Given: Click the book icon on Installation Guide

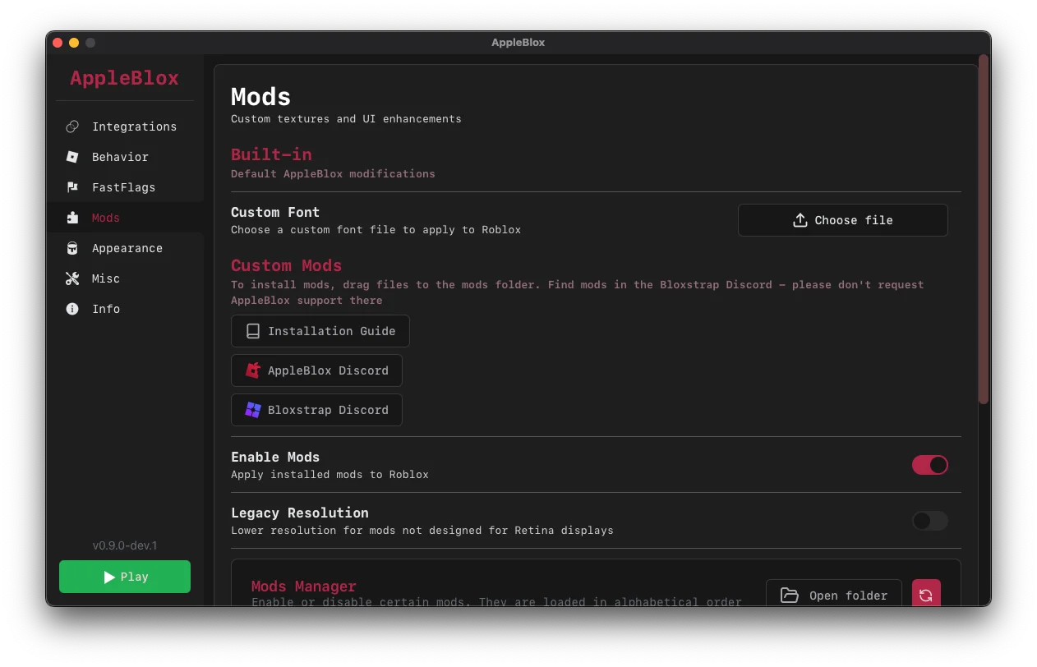Looking at the screenshot, I should pyautogui.click(x=251, y=330).
